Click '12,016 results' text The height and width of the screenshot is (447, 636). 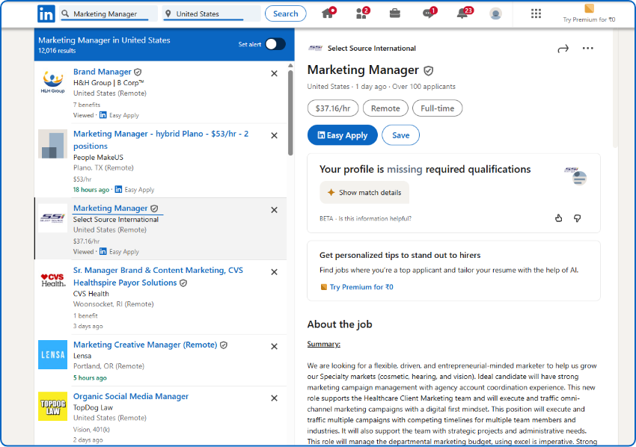tap(57, 51)
